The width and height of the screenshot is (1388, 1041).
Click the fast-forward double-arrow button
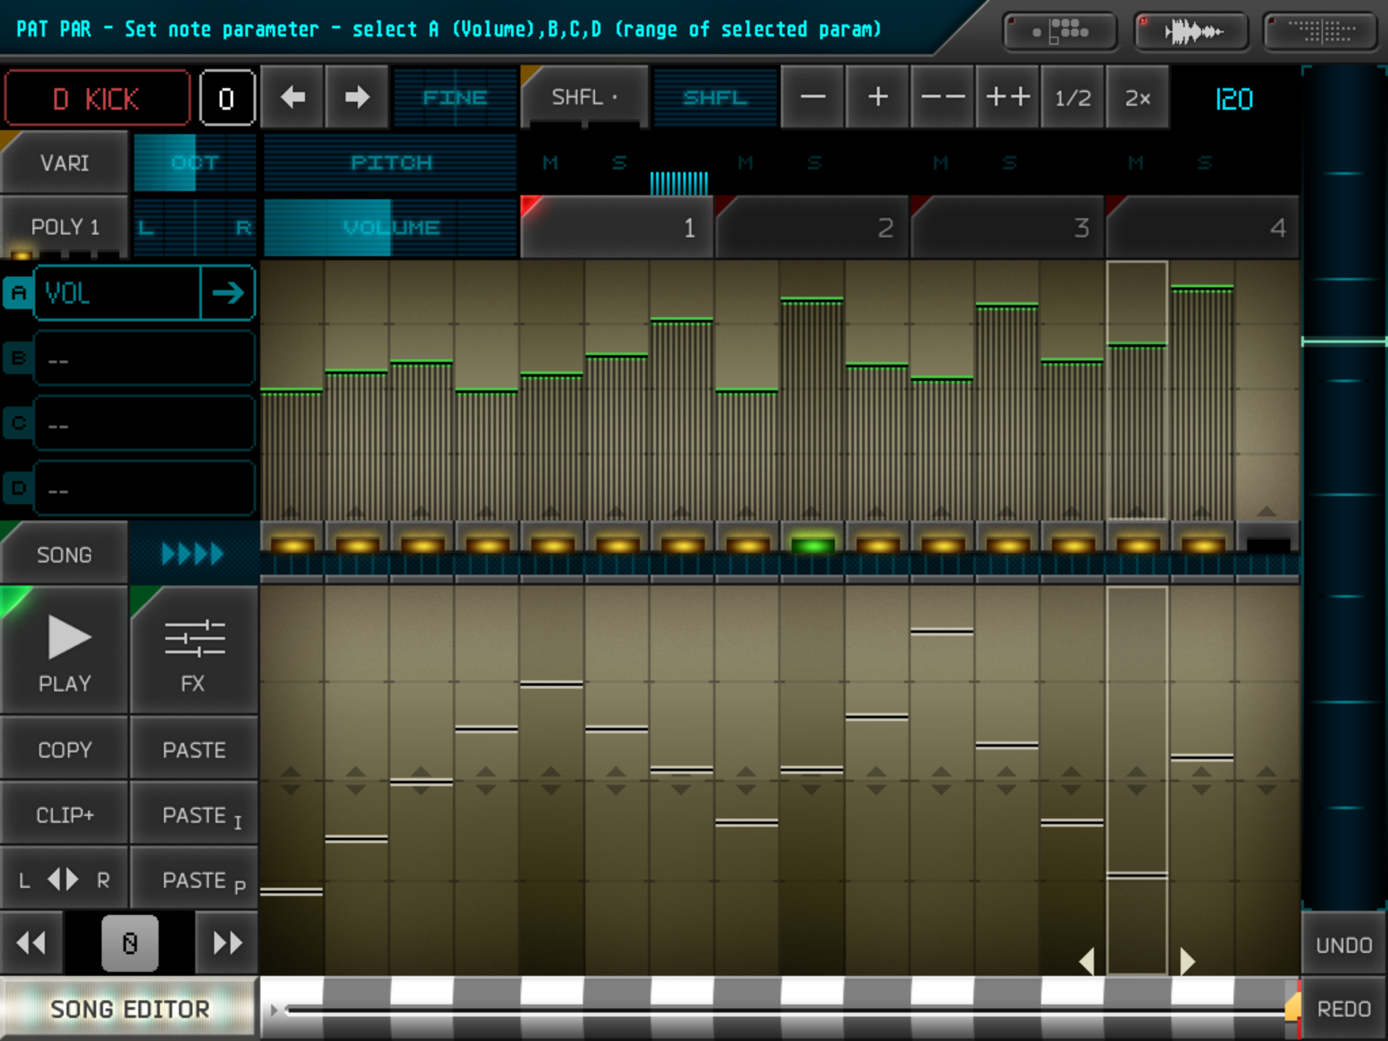[x=227, y=942]
